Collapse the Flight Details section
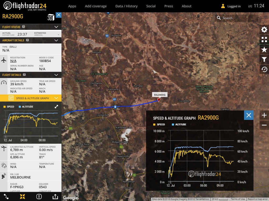This screenshot has width=269, height=201. click(56, 75)
